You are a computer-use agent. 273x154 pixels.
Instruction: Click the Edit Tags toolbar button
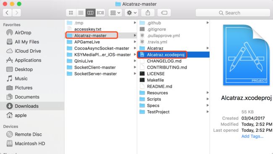(x=164, y=13)
